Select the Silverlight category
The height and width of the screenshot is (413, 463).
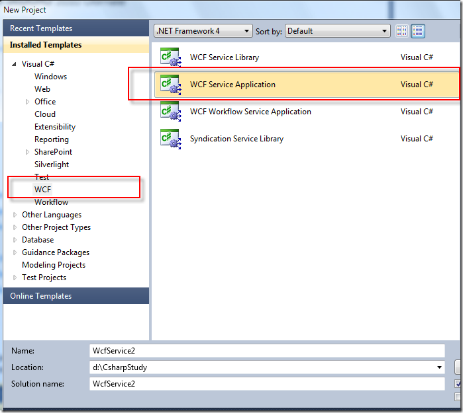click(52, 165)
